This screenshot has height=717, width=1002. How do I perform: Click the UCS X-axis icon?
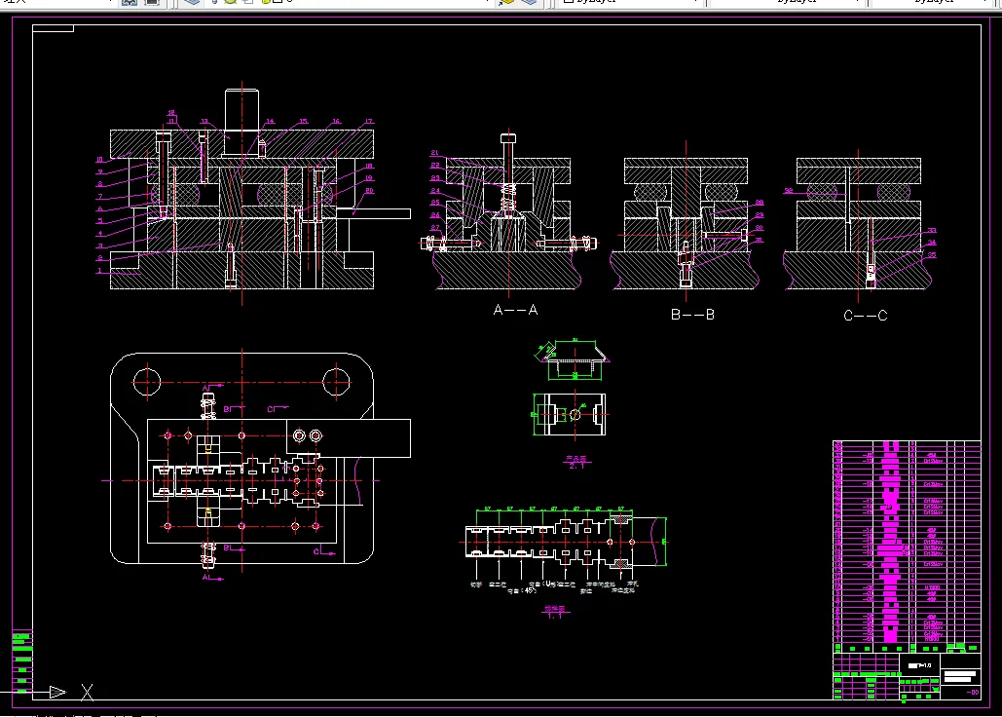click(x=72, y=692)
